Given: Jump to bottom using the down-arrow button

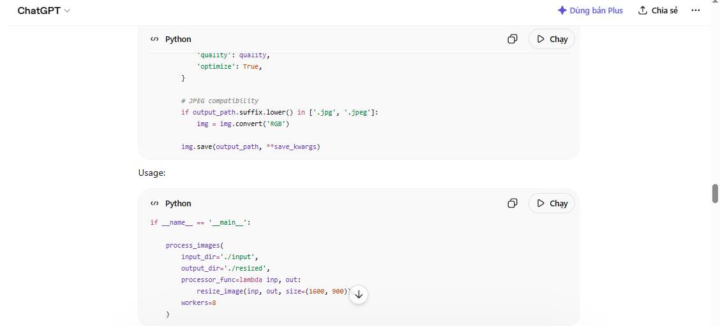Looking at the screenshot, I should point(359,295).
